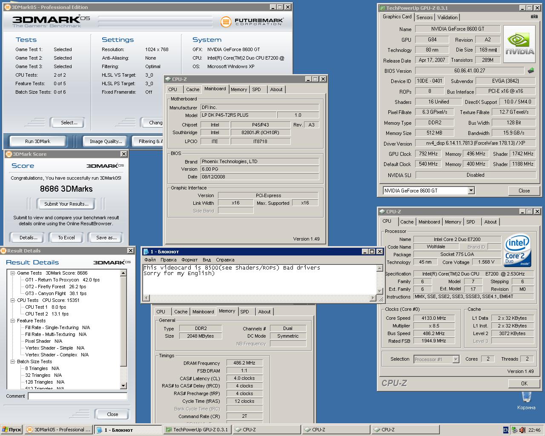545x436 pixels.
Task: Open the Processor #1 selection dropdown
Action: click(x=456, y=359)
